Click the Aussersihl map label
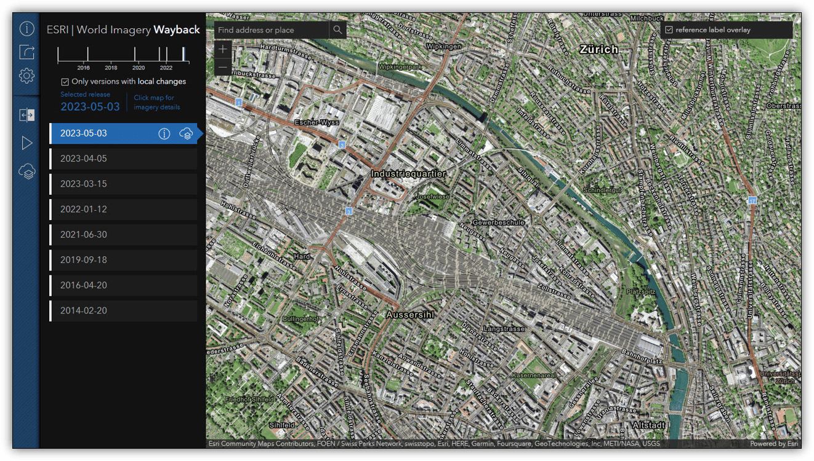Image resolution: width=814 pixels, height=461 pixels. 410,315
